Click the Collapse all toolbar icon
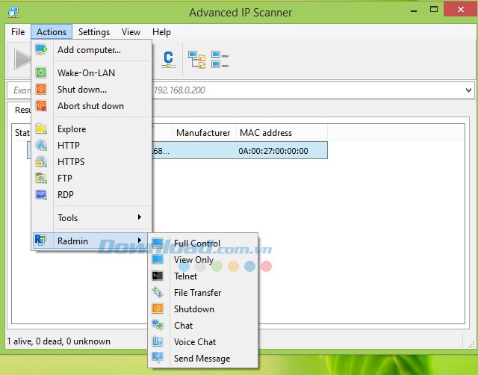 (220, 60)
